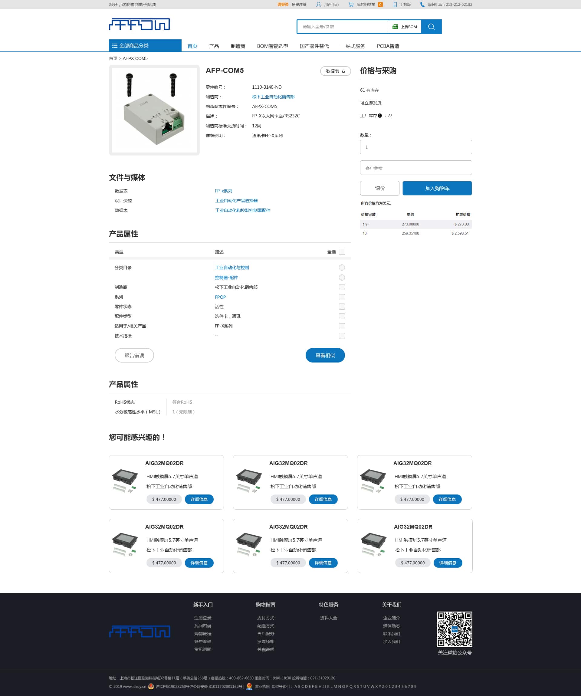Click the factory stock question mark icon
The width and height of the screenshot is (581, 696).
(x=379, y=116)
